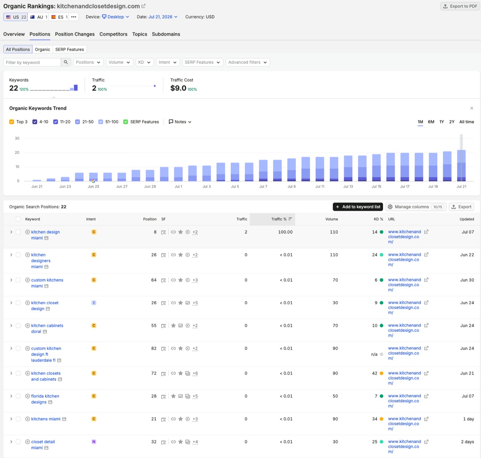This screenshot has height=458, width=481.
Task: Open the Device Desktop dropdown
Action: (116, 17)
